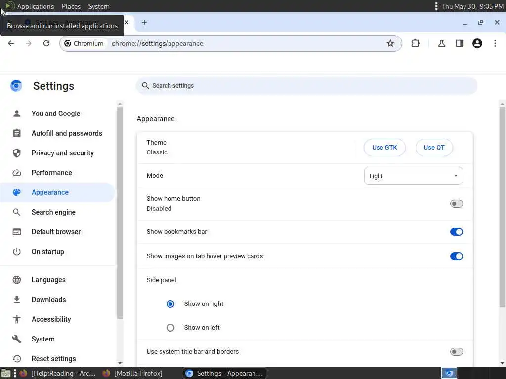Screen dimensions: 506x379
Task: Click the workspace switcher Chromium icon
Action: click(449, 373)
